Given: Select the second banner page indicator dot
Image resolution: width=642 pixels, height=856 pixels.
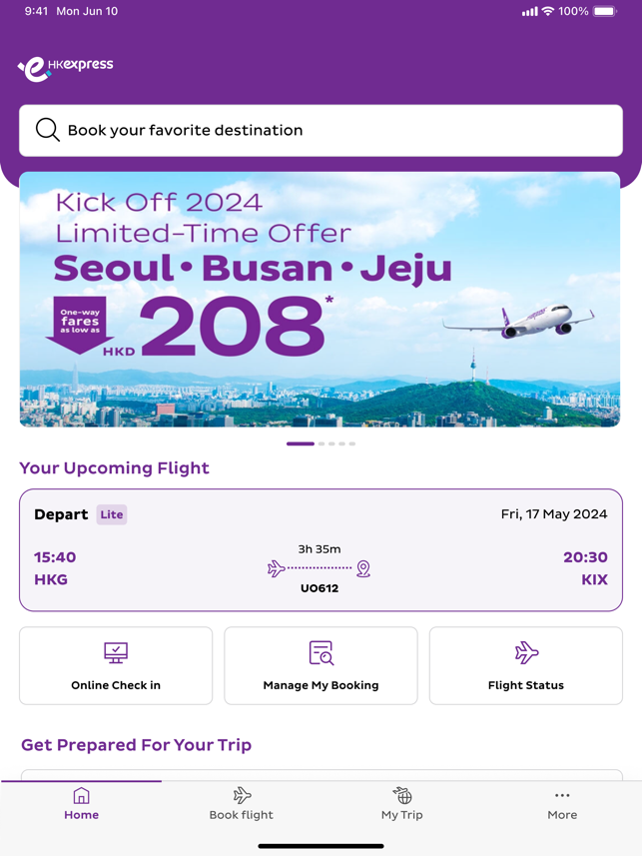Looking at the screenshot, I should (321, 443).
